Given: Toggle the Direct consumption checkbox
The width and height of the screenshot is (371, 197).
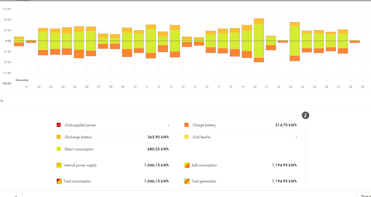Looking at the screenshot, I should click(59, 149).
